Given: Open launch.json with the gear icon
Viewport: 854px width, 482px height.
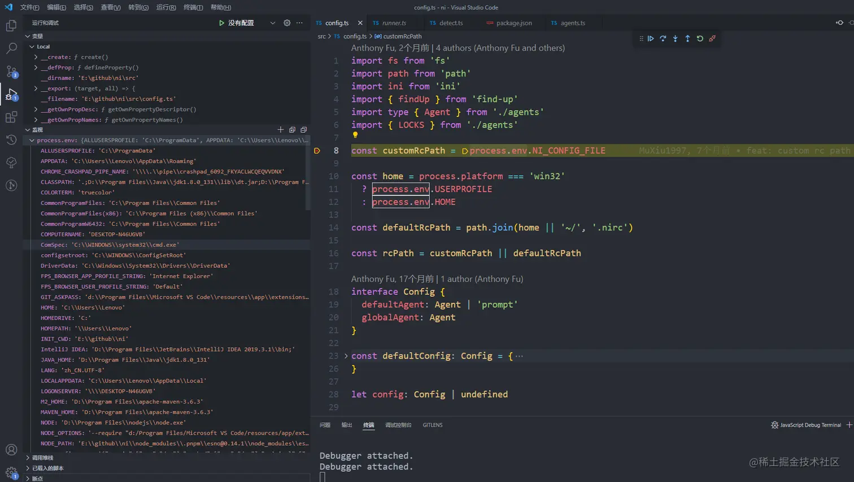Looking at the screenshot, I should coord(287,23).
